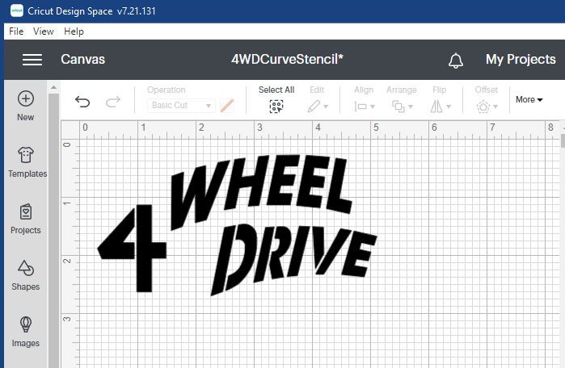The image size is (565, 368).
Task: Click the New project plus icon
Action: click(26, 98)
